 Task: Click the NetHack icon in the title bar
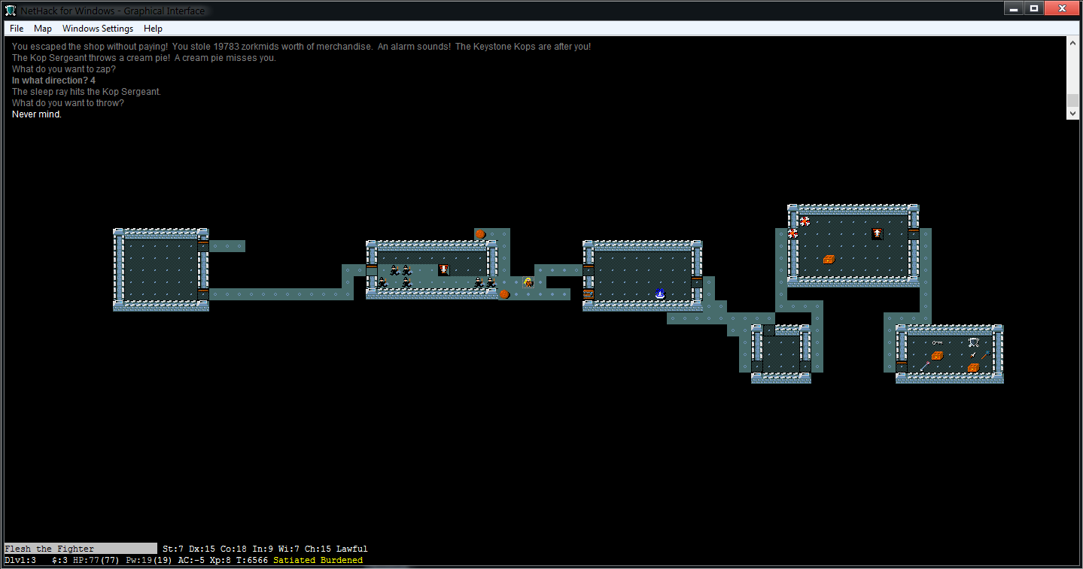pos(11,10)
